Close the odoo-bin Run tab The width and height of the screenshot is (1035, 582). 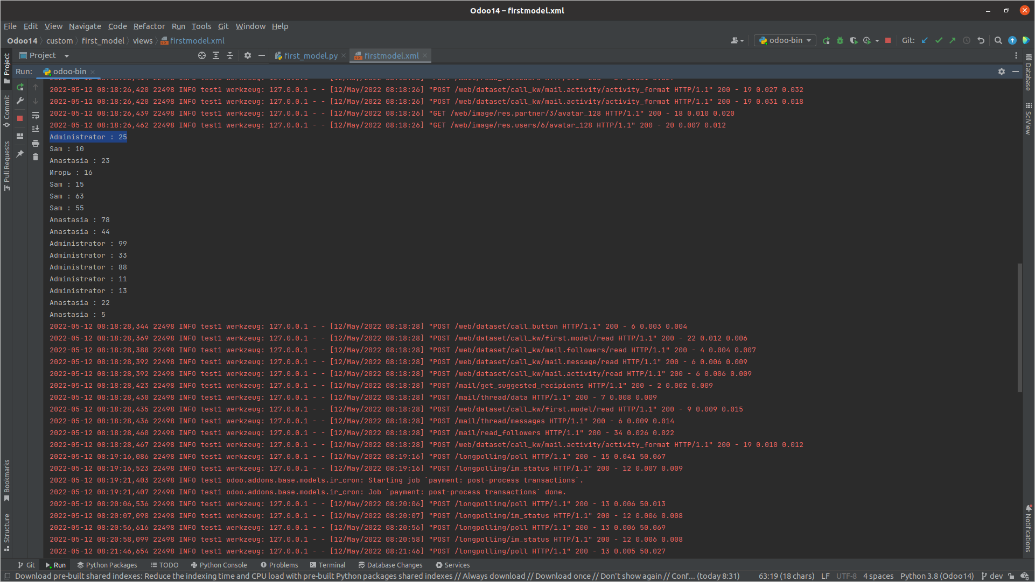(x=93, y=72)
